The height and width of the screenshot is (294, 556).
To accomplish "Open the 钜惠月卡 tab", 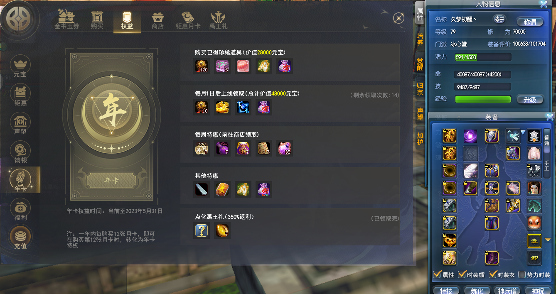I will click(x=188, y=20).
